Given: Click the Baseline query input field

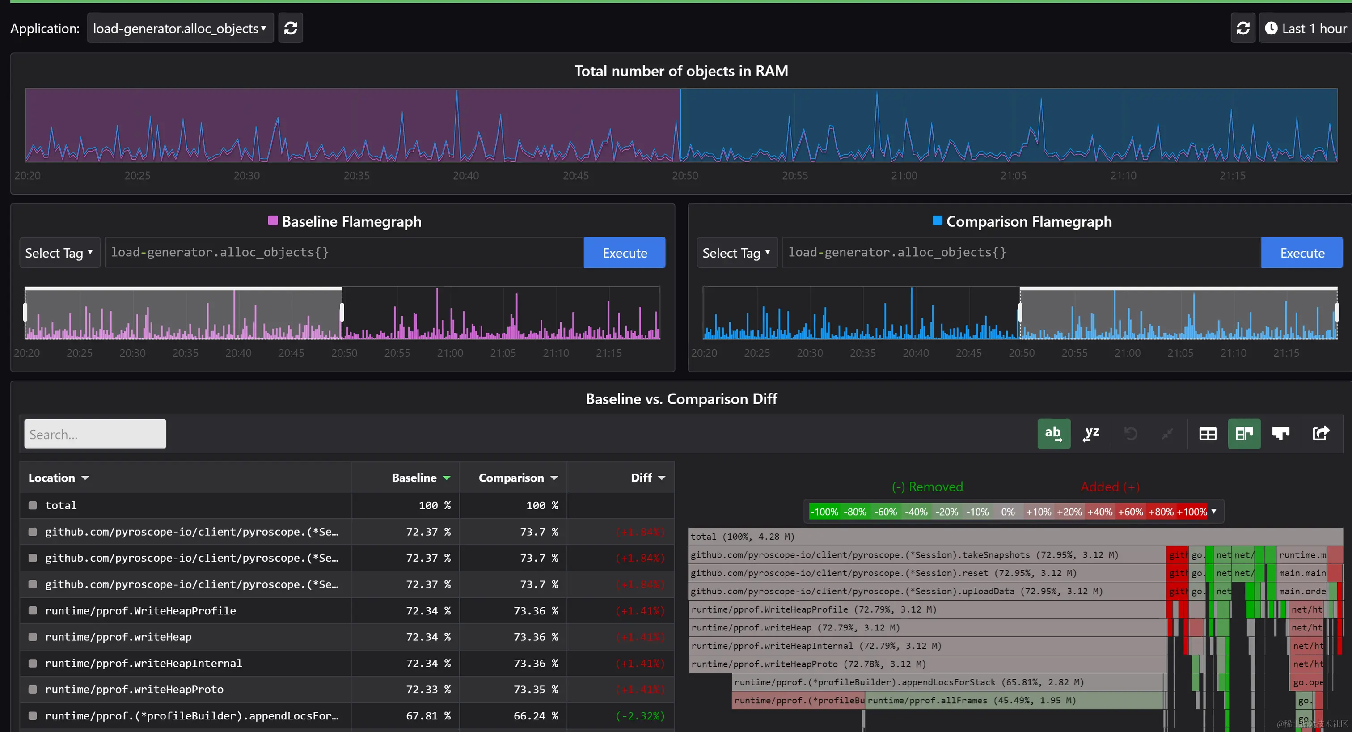Looking at the screenshot, I should pyautogui.click(x=344, y=253).
